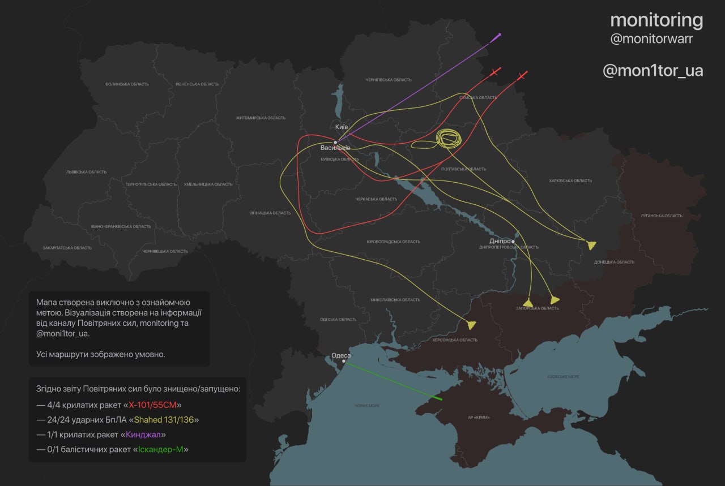Image resolution: width=725 pixels, height=486 pixels.
Task: Select the АР «Крим» label
Action: (479, 418)
